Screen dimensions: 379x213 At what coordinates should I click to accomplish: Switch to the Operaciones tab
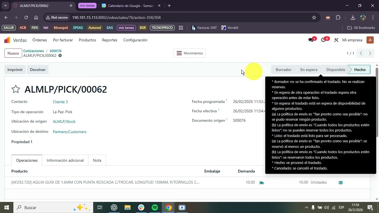(x=27, y=160)
